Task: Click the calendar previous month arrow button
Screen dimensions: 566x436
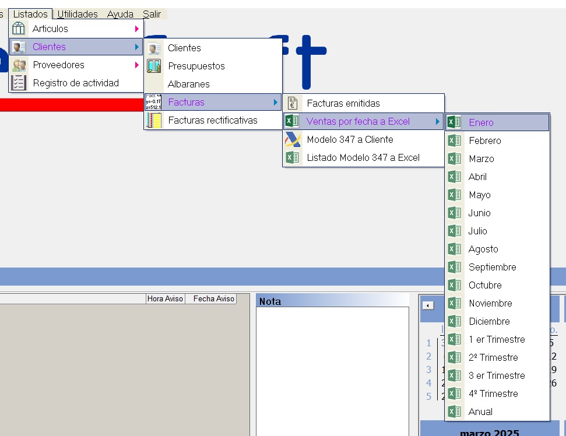Action: [428, 305]
